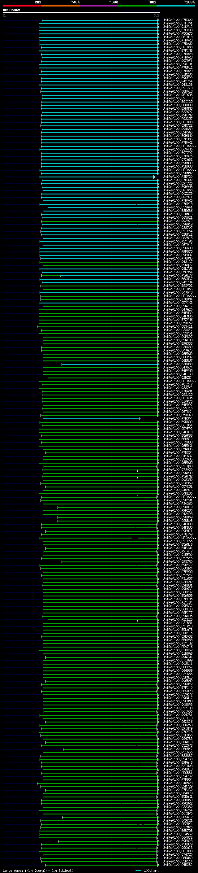Screen dimensions: 198x873
Task: Click the label UniRef100_Q7XWU3
Action: click(177, 442)
